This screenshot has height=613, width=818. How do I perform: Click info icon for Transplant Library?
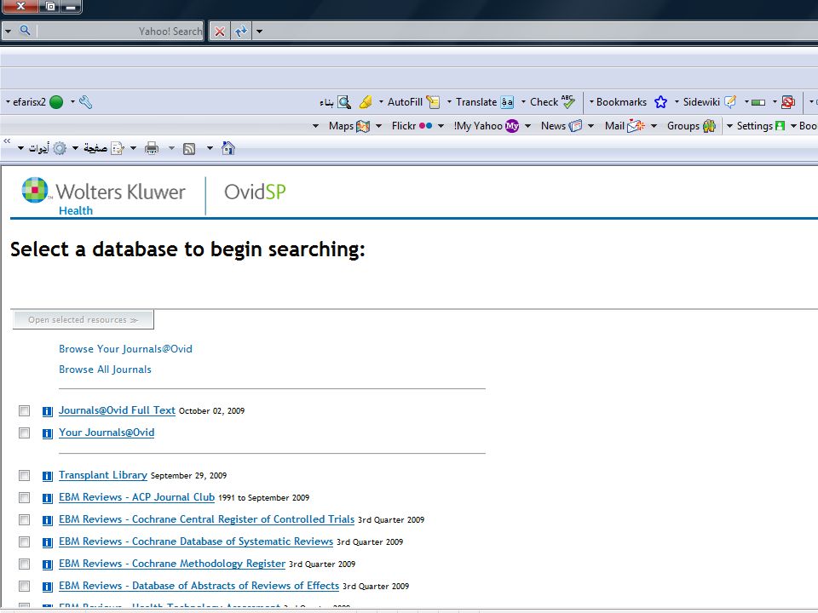48,476
